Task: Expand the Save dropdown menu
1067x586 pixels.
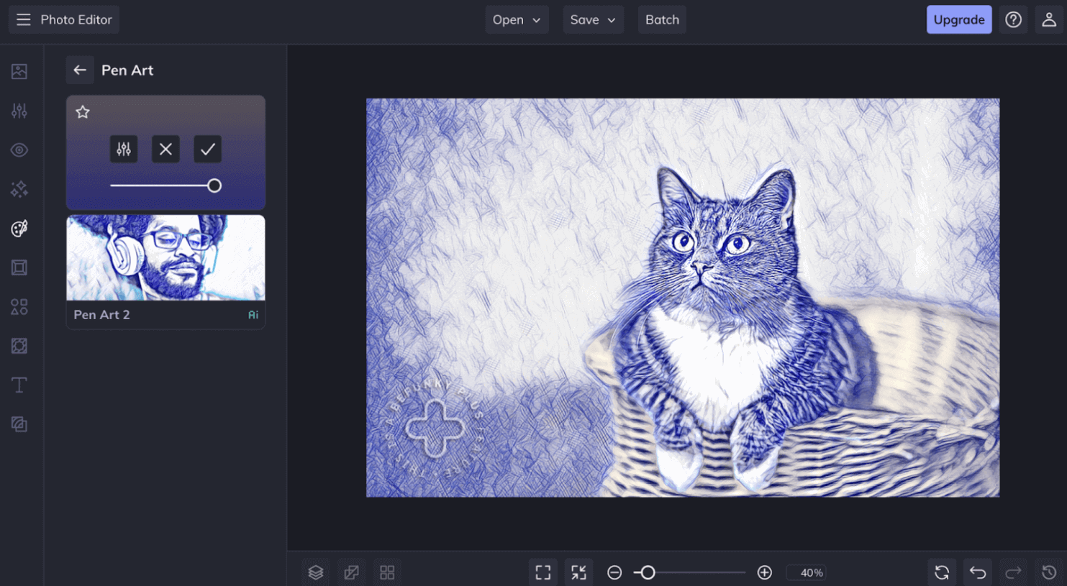Action: click(x=592, y=20)
